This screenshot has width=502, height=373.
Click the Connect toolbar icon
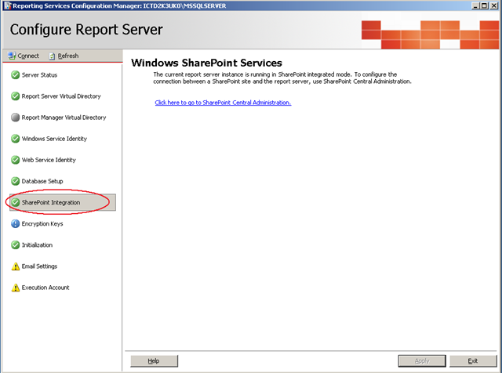coord(12,56)
